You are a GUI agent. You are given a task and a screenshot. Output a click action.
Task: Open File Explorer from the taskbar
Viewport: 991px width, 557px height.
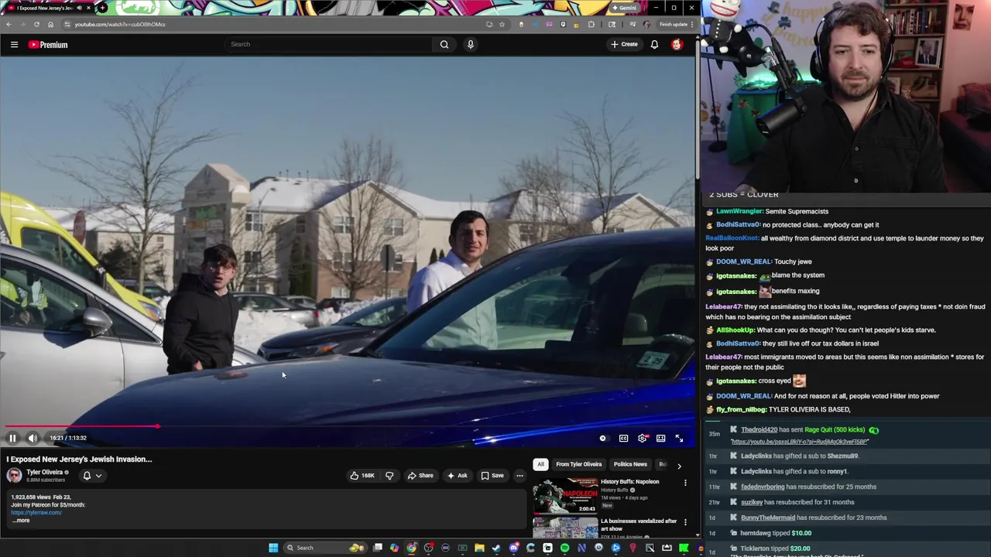pos(479,548)
